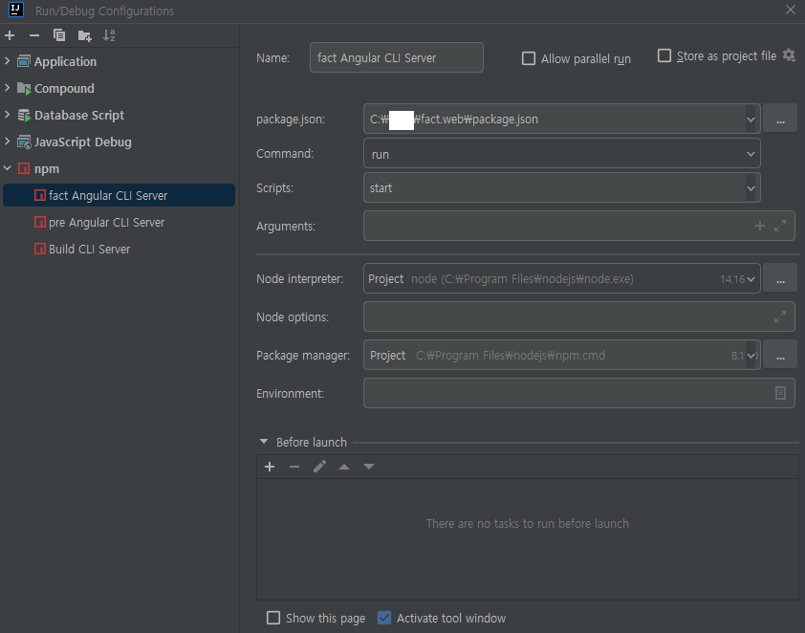Select the Database Script label
The height and width of the screenshot is (633, 805).
point(79,115)
